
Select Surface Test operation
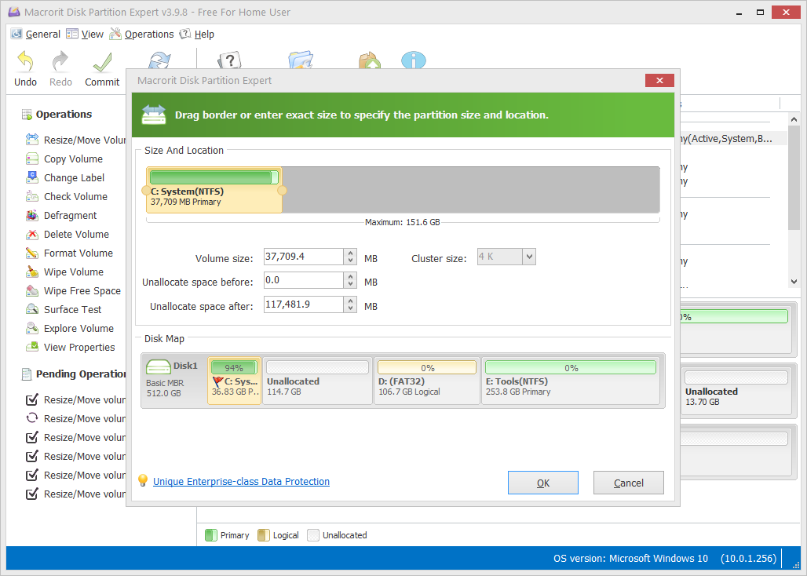[x=64, y=310]
